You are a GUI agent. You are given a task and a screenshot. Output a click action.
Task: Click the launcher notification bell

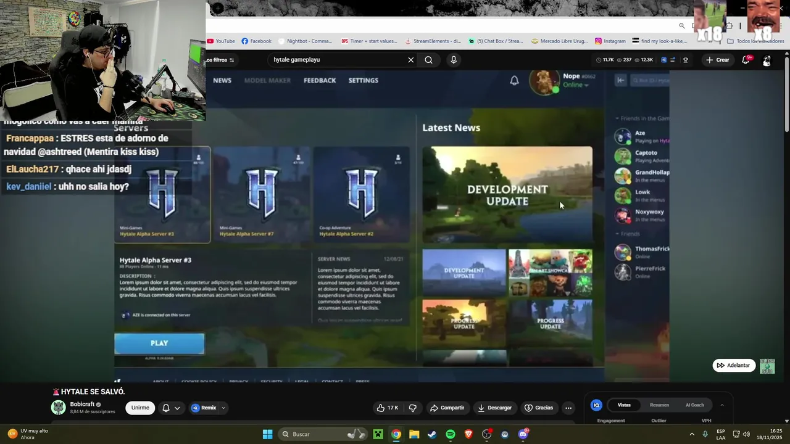pyautogui.click(x=514, y=80)
